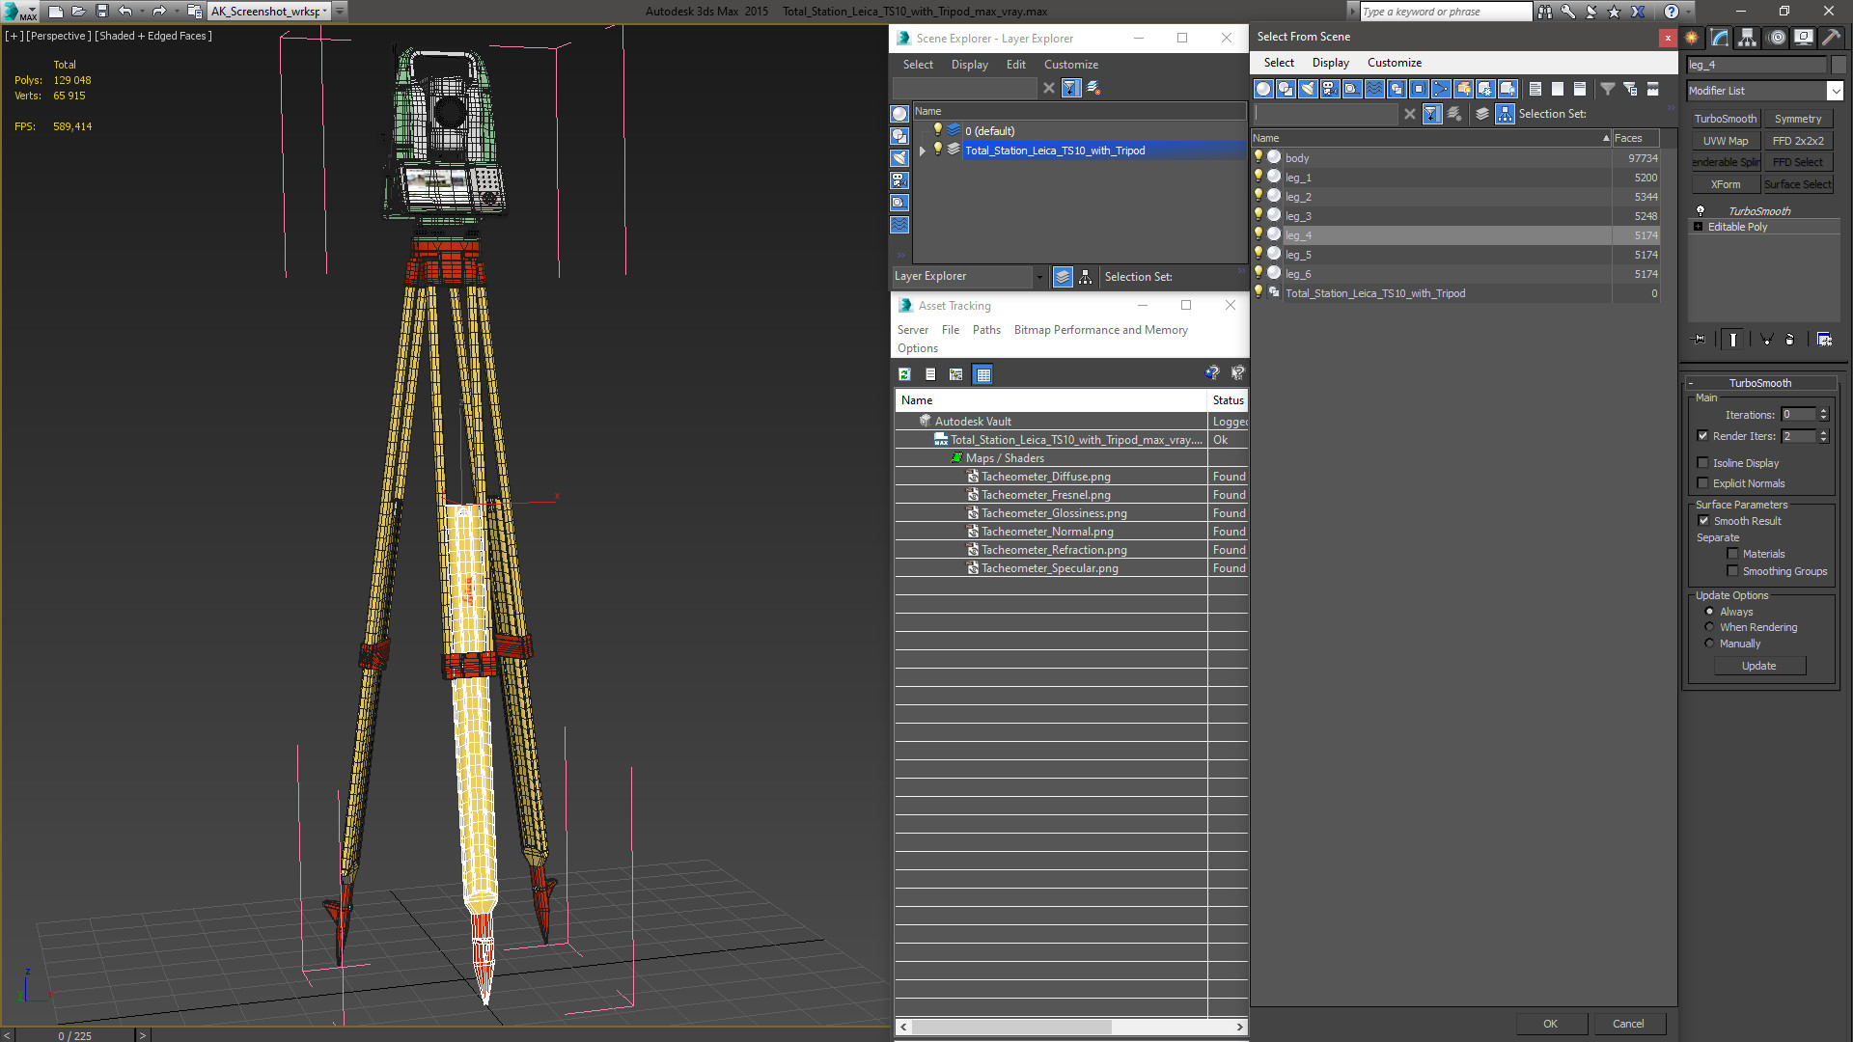Click Sort by Hierarchy icon near Selection Set
This screenshot has height=1042, width=1853.
[x=1505, y=114]
